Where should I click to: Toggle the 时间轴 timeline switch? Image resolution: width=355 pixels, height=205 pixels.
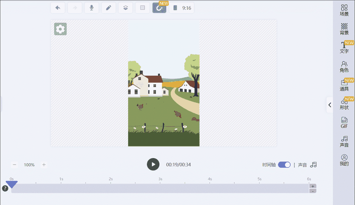pyautogui.click(x=284, y=165)
